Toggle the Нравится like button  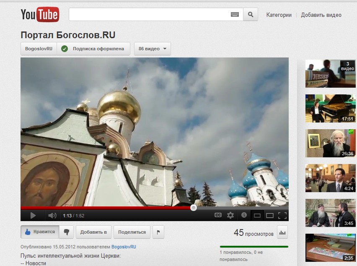click(39, 232)
